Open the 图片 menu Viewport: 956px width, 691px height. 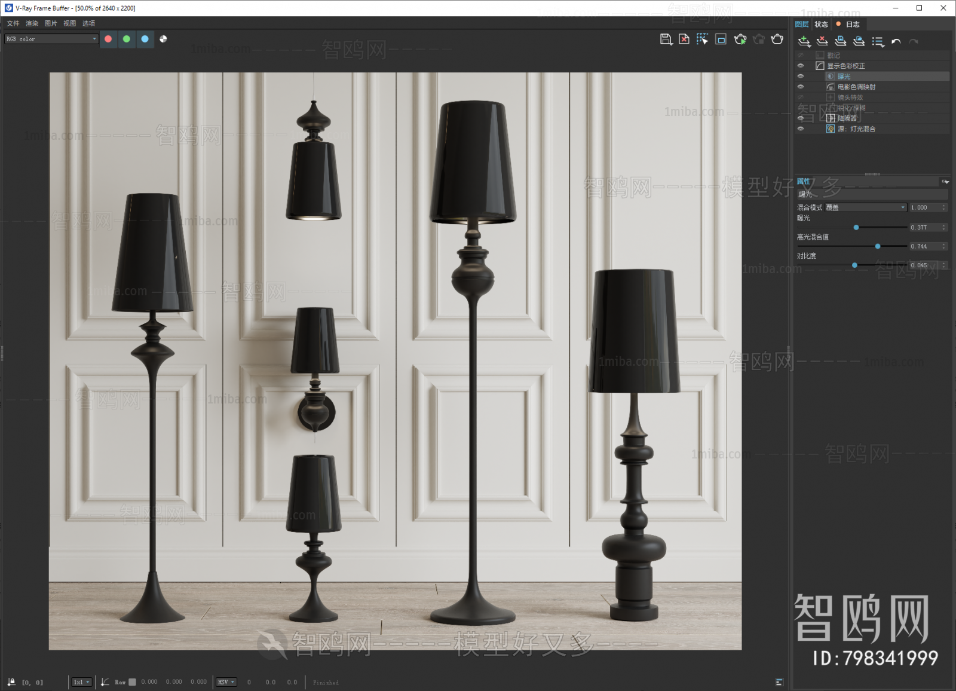(51, 23)
